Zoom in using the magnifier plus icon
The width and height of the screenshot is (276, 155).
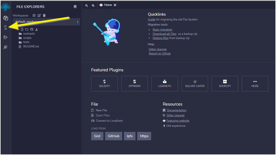click(93, 6)
